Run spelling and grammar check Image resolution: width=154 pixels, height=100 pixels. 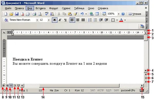point(46,14)
